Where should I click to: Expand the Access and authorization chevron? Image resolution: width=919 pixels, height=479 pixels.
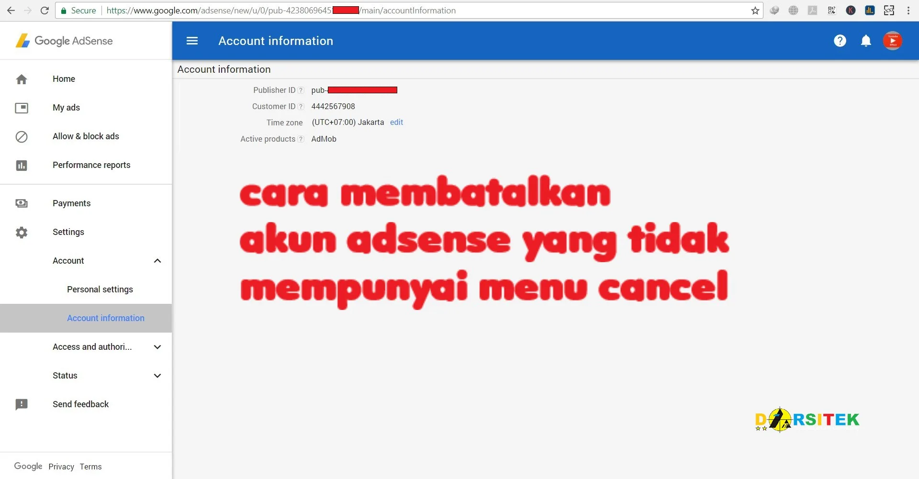pyautogui.click(x=157, y=347)
